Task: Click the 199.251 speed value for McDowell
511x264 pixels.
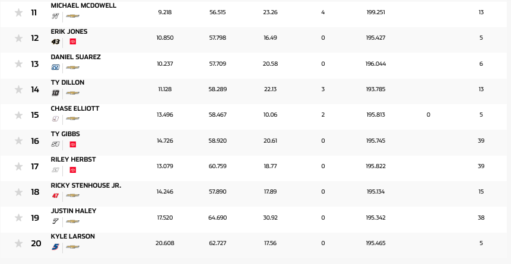Action: click(376, 12)
